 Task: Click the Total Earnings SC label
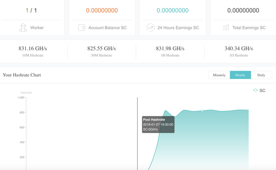[x=249, y=28]
